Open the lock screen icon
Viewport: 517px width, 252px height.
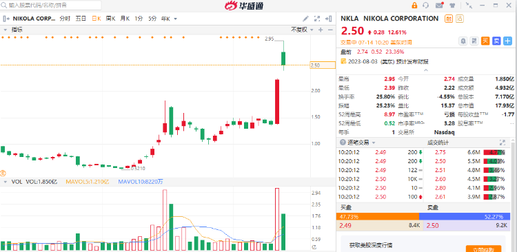tap(414, 6)
